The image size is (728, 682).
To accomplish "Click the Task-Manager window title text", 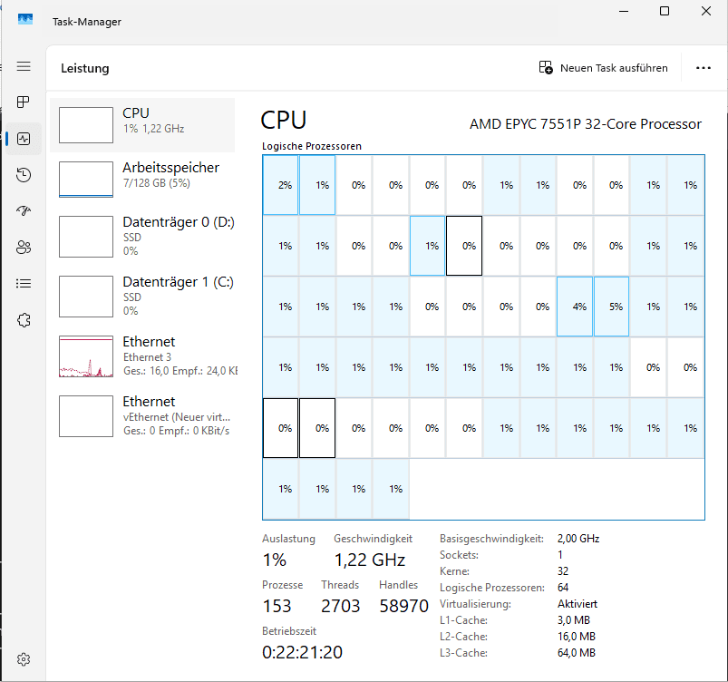I will pyautogui.click(x=87, y=22).
